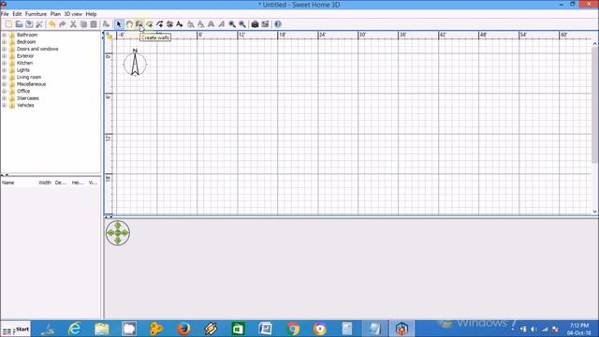Open the 3D view menu
The height and width of the screenshot is (337, 599).
[x=73, y=14]
